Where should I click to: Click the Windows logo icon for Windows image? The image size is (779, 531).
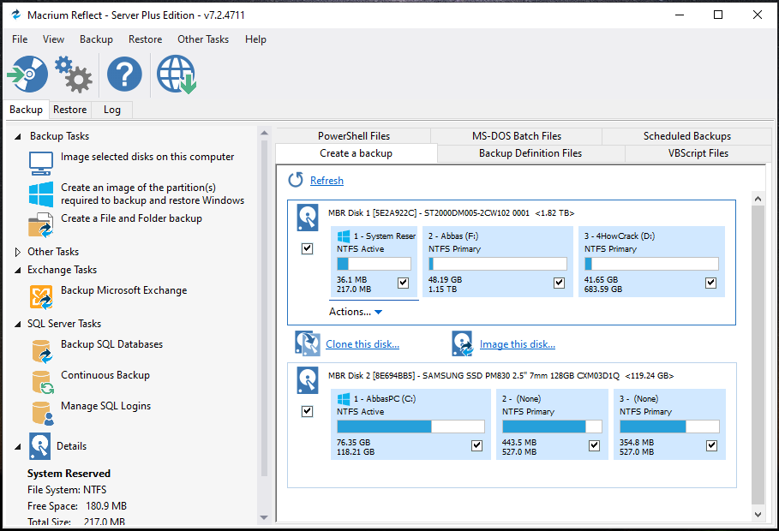[41, 194]
